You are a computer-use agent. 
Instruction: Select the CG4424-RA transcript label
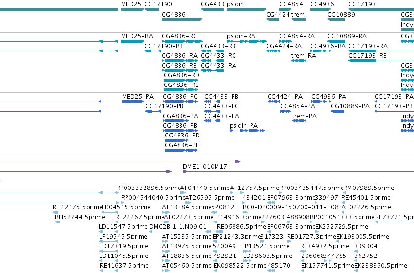point(284,46)
